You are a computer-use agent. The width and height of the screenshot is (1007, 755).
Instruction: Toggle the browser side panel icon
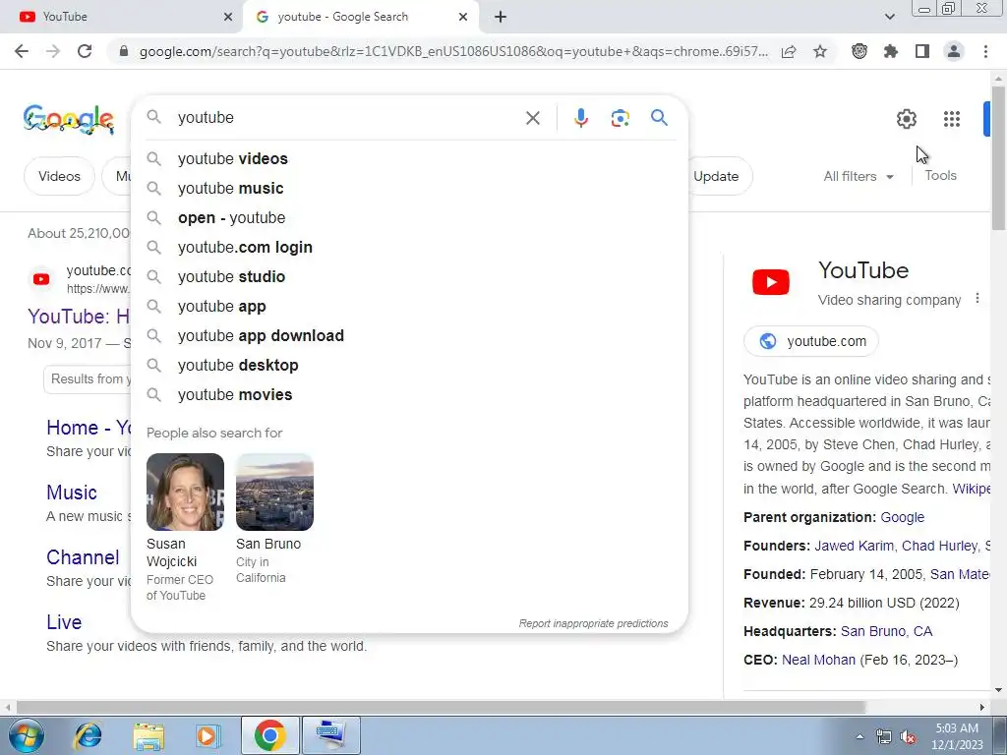(x=922, y=51)
